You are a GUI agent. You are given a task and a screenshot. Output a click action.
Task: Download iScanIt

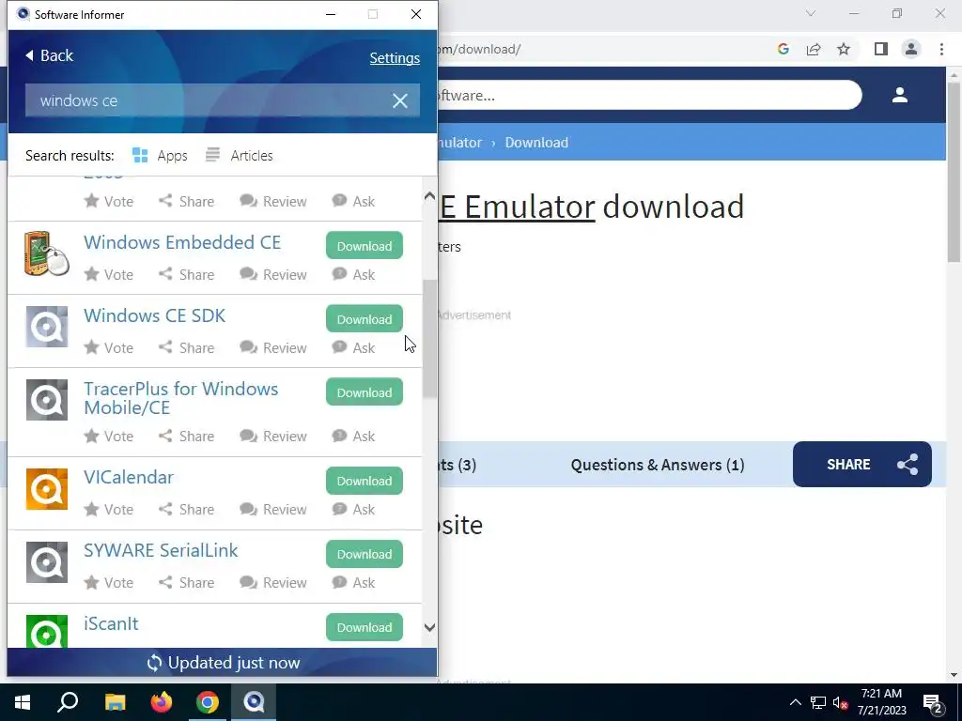click(365, 627)
